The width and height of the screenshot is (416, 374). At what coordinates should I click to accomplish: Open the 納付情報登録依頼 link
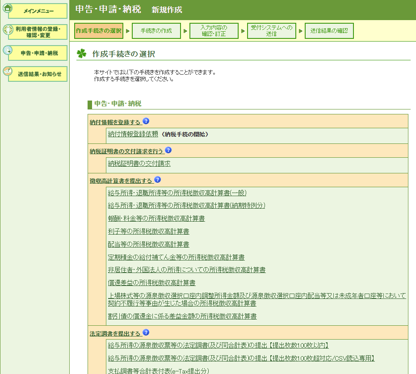133,134
